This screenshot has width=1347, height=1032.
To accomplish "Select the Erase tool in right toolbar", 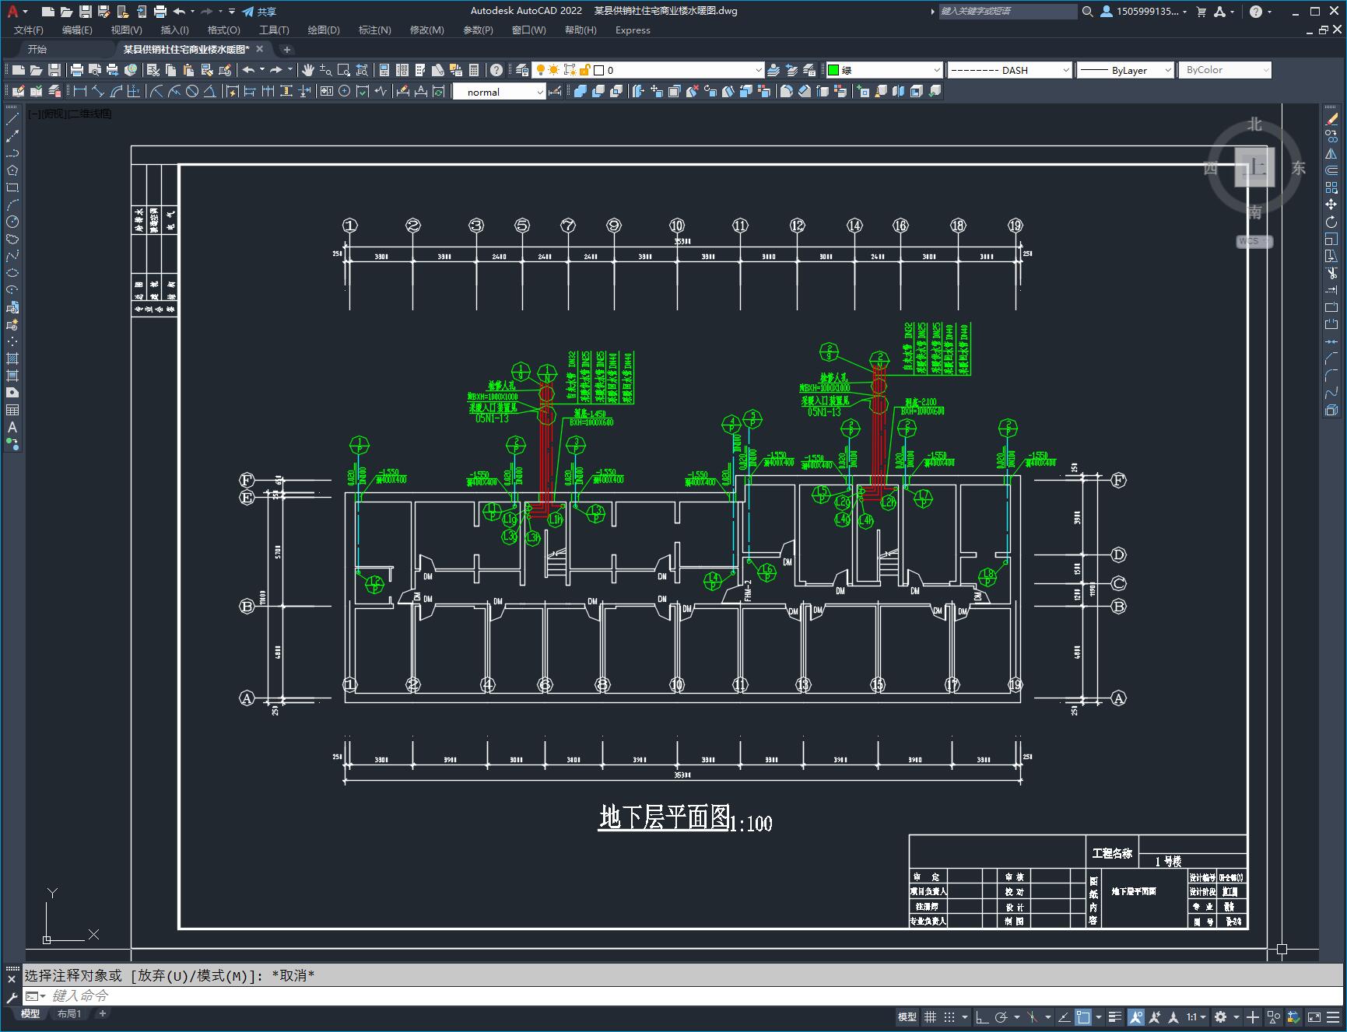I will coord(1331,119).
